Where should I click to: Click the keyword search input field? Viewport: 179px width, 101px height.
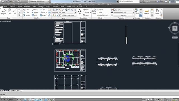point(129,1)
